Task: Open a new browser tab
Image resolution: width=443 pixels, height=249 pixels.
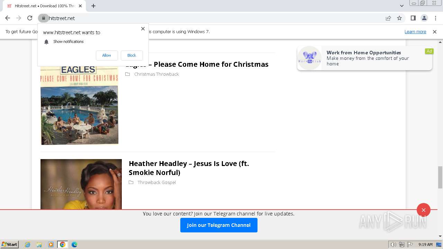Action: (x=93, y=6)
